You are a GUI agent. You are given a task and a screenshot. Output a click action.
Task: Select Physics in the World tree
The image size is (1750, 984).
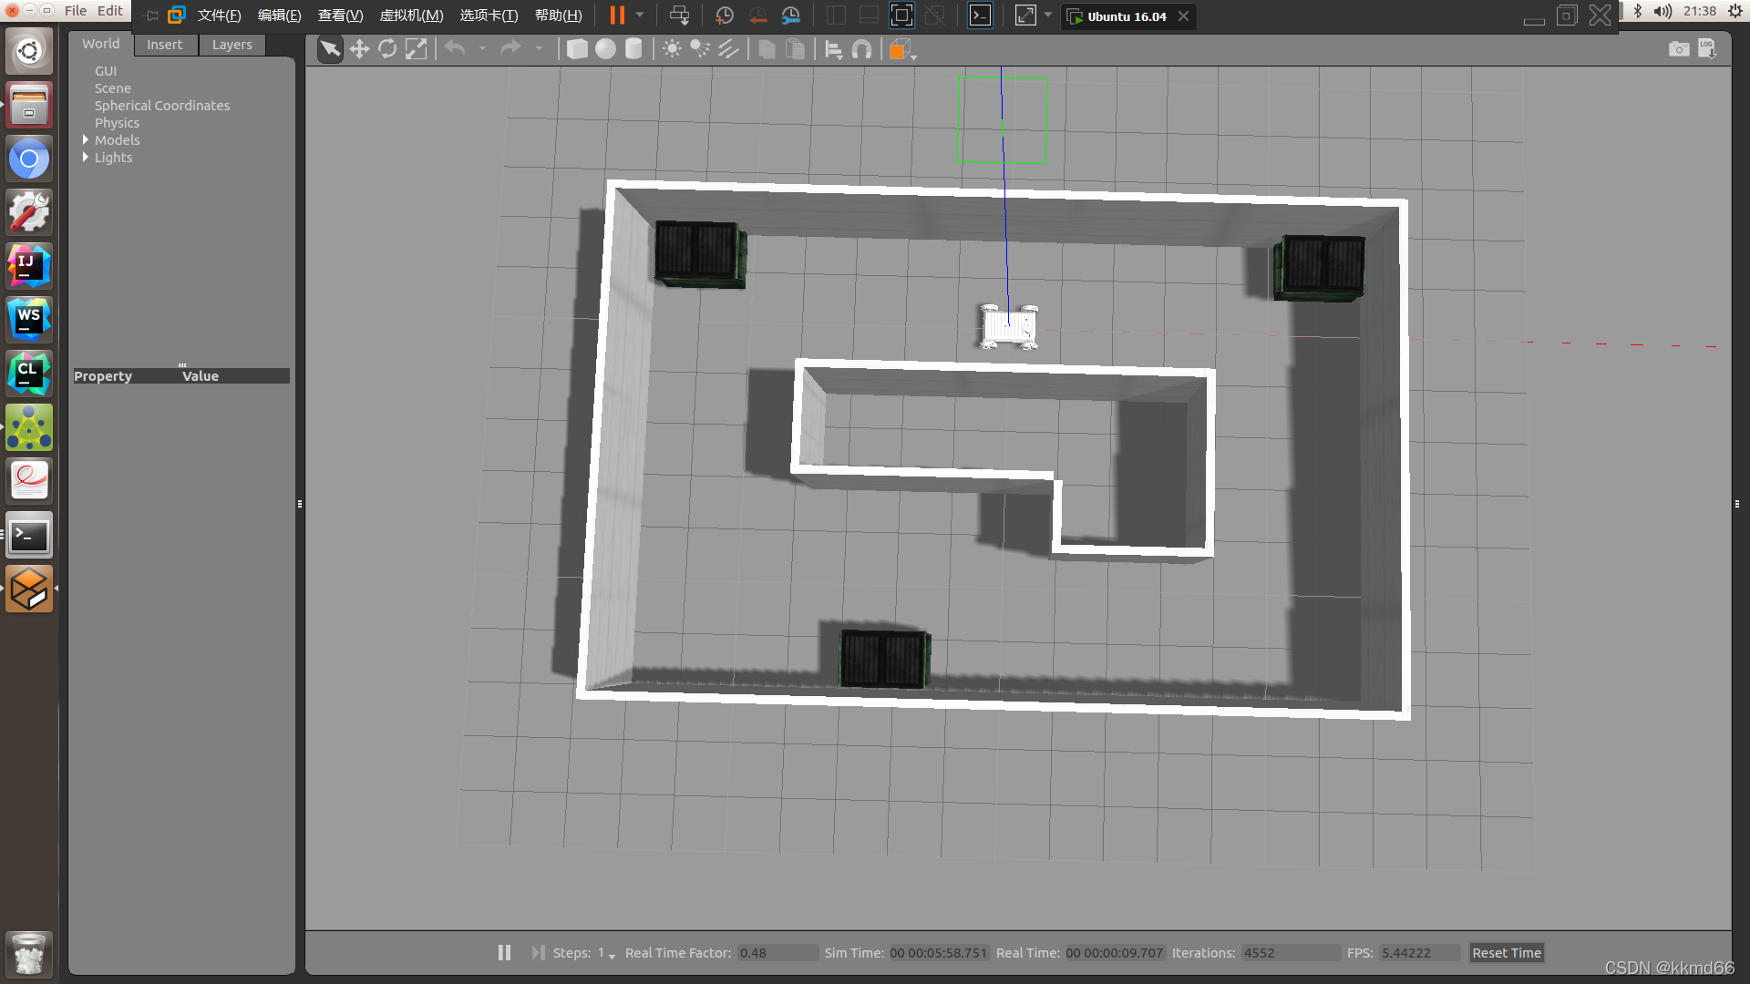tap(117, 123)
